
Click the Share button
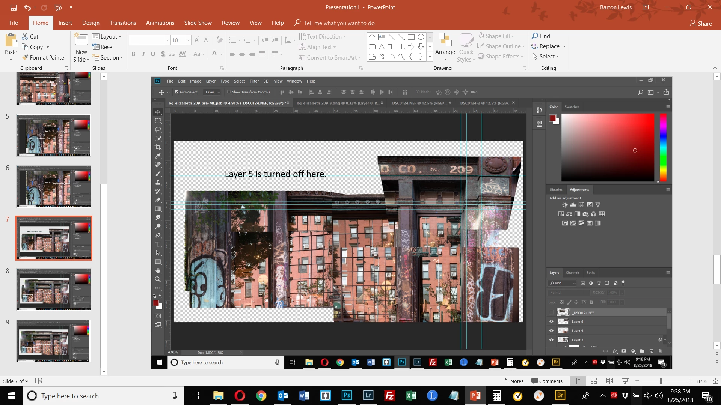701,23
